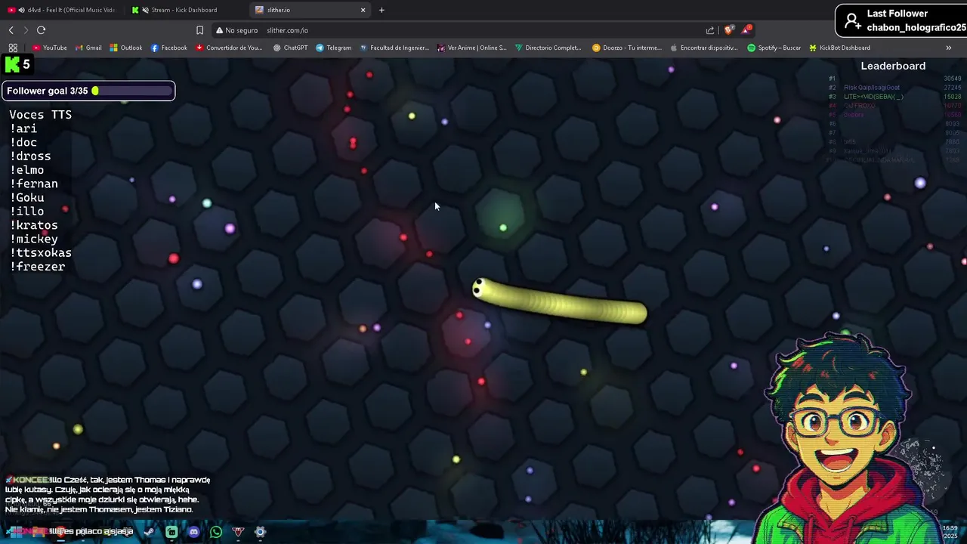967x544 pixels.
Task: Open the Spotify – Buscar bookmark
Action: [x=774, y=48]
